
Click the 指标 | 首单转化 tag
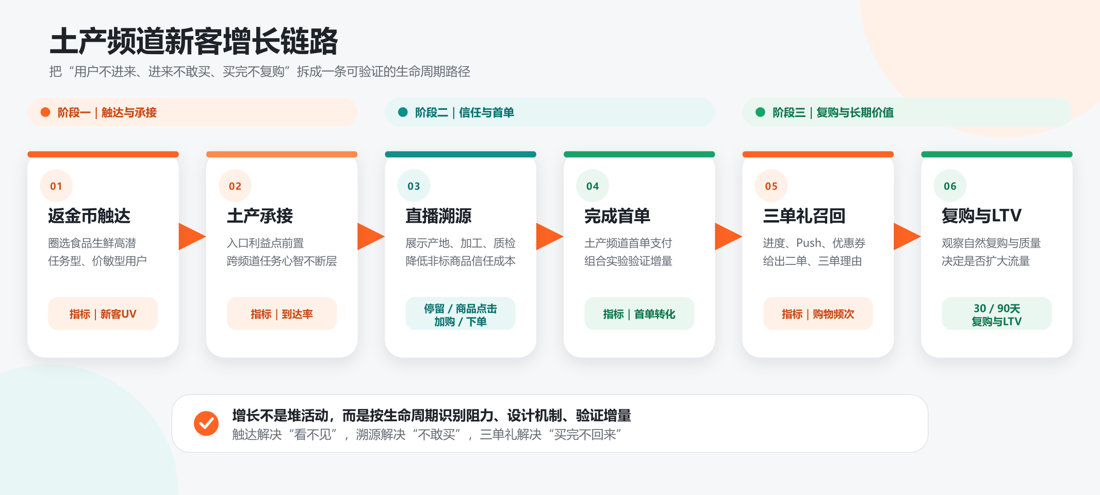(x=639, y=313)
